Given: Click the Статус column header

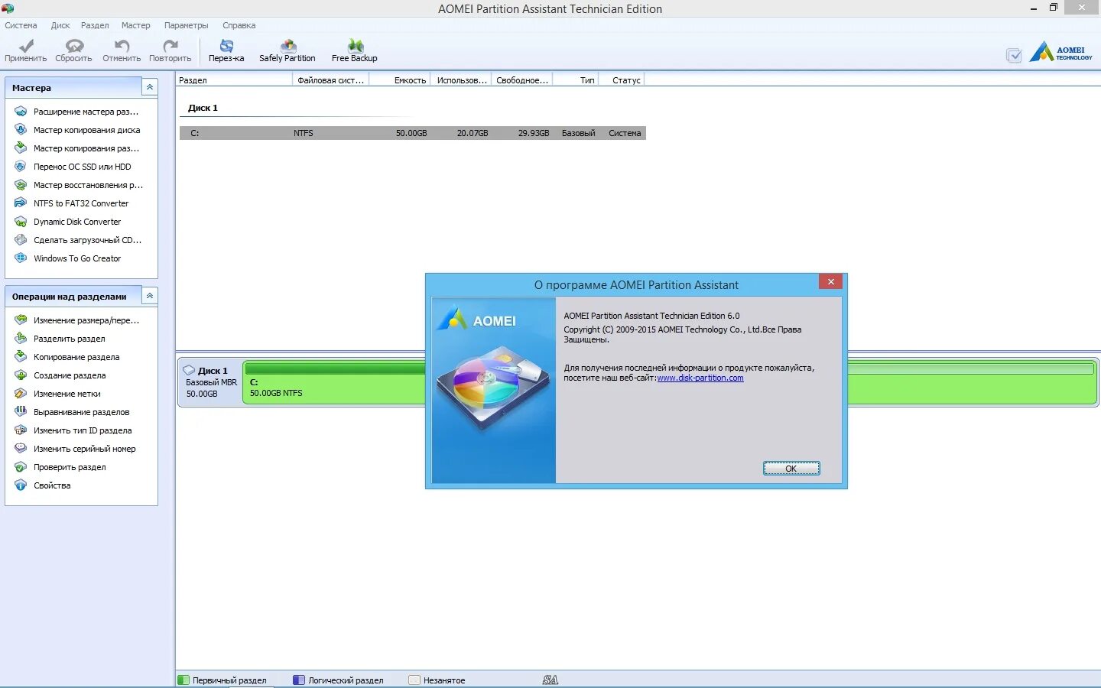Looking at the screenshot, I should click(622, 80).
